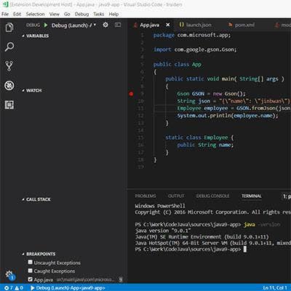Open the debug console icon in debug toolbar

tap(118, 25)
